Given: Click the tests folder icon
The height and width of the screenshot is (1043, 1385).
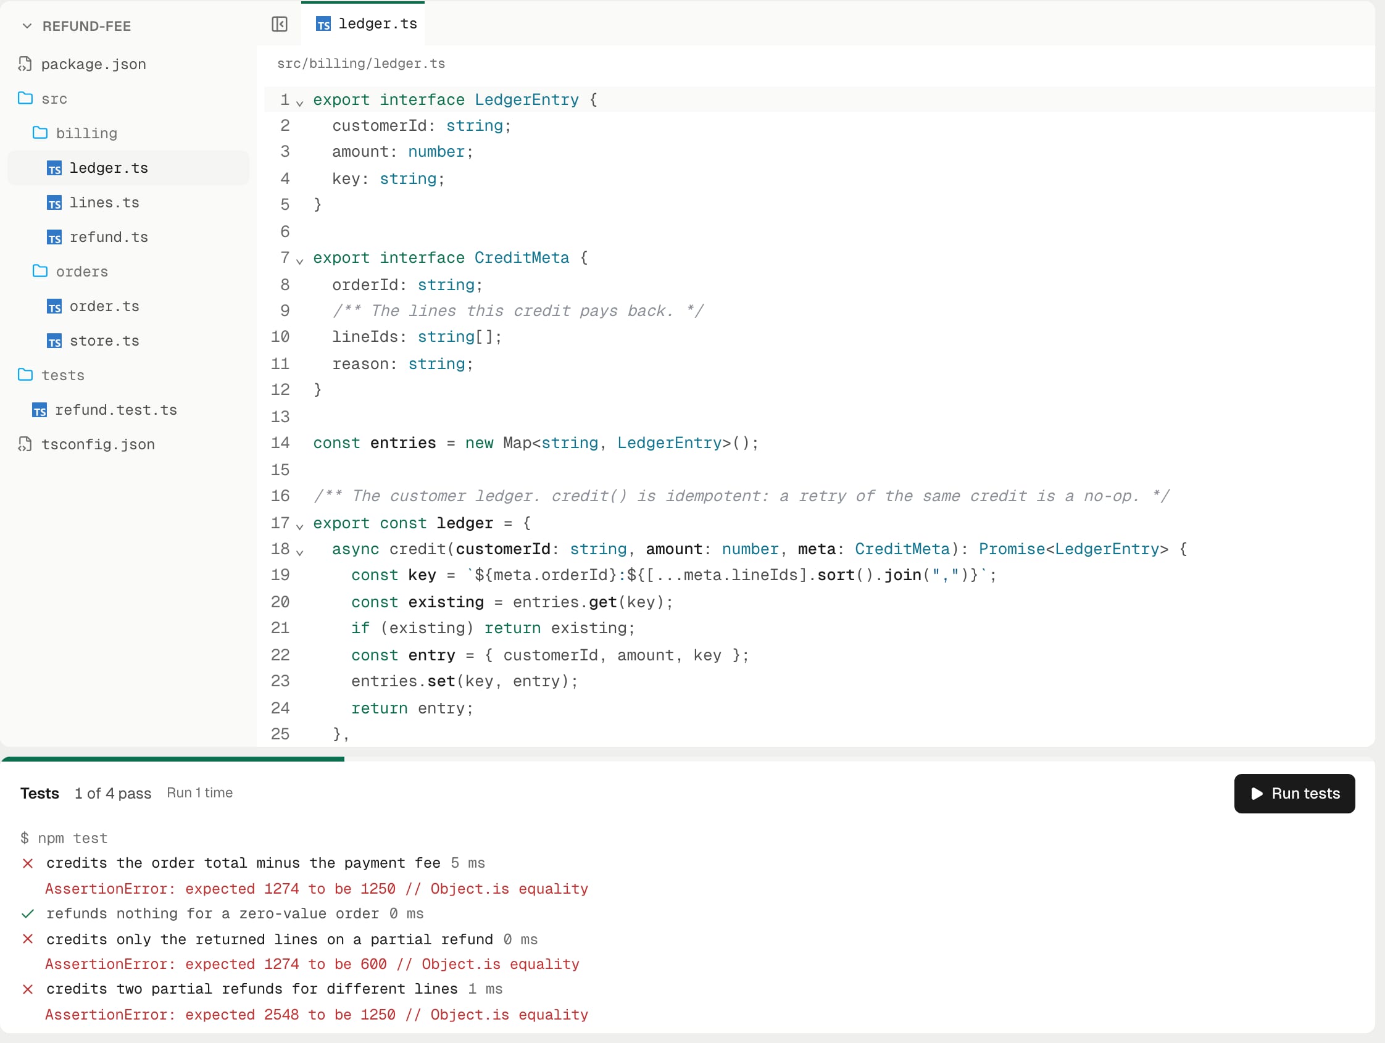Looking at the screenshot, I should (25, 375).
